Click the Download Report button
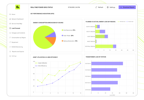Viewport: 144px width, 100px height. click(x=127, y=7)
